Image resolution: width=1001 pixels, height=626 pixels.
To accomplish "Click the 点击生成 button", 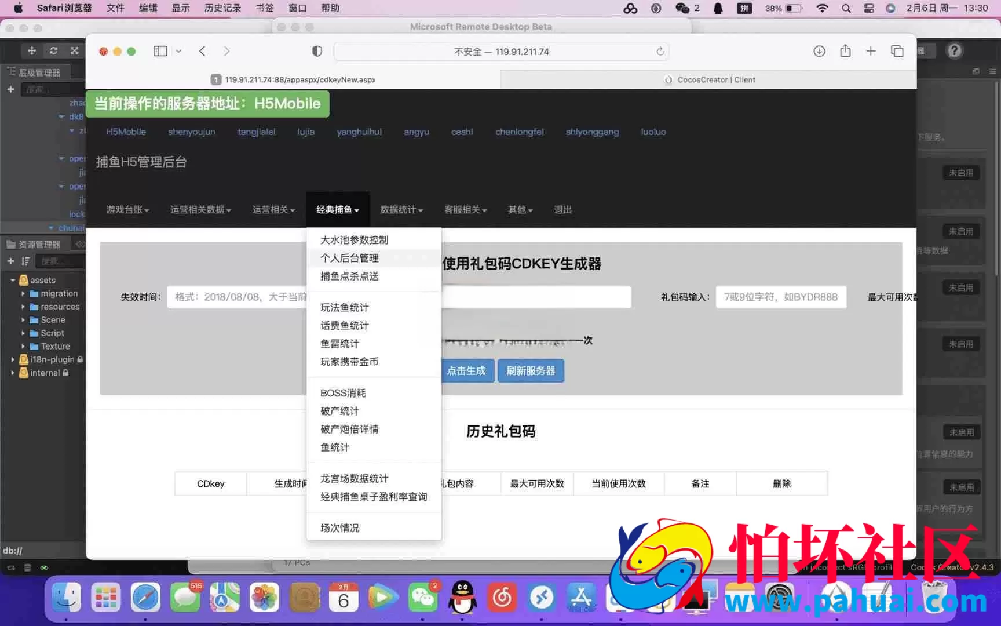I will 466,371.
